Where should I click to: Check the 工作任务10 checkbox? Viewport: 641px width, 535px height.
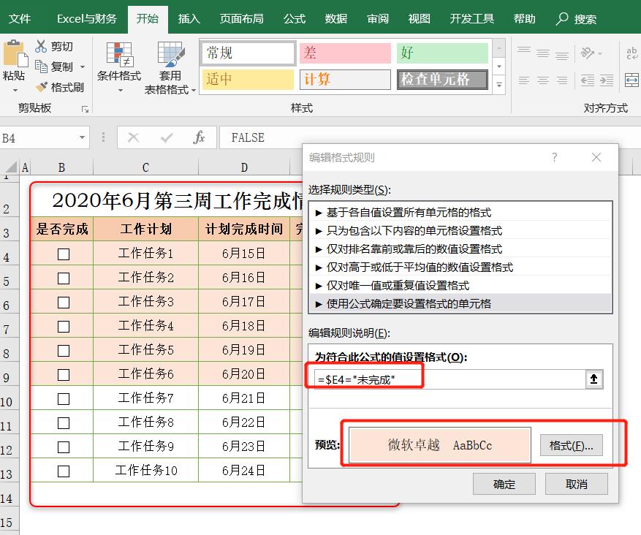tap(63, 471)
